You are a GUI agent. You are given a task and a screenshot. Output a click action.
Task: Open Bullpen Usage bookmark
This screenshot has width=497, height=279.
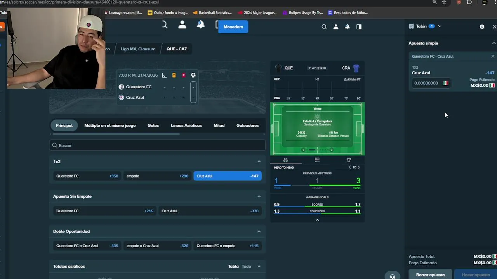302,12
